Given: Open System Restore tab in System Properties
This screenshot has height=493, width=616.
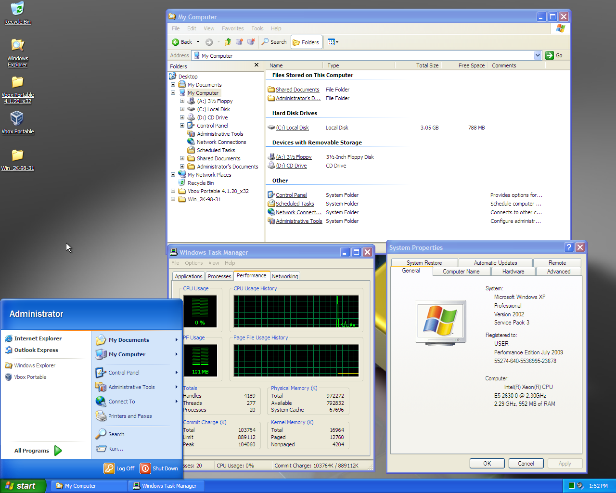Looking at the screenshot, I should 424,263.
